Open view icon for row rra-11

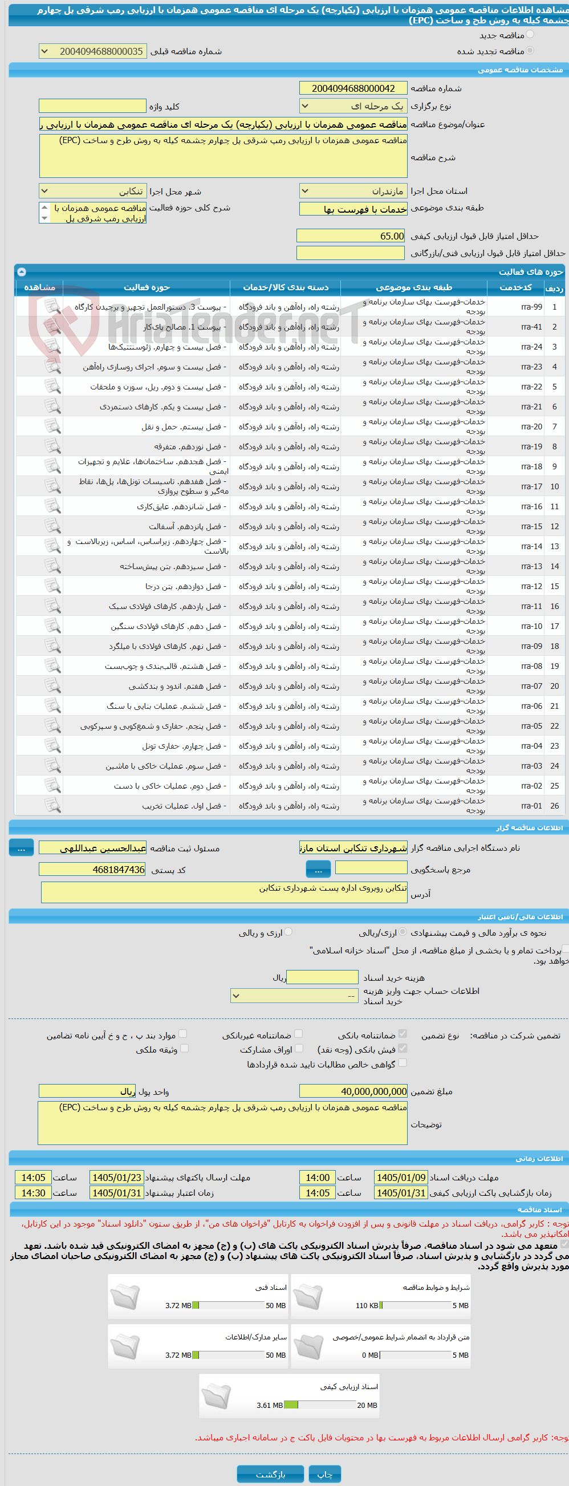pos(52,606)
